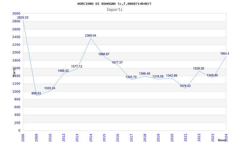229x143 pixels.
Task: Click x-axis year 2019
Action: click(158, 138)
